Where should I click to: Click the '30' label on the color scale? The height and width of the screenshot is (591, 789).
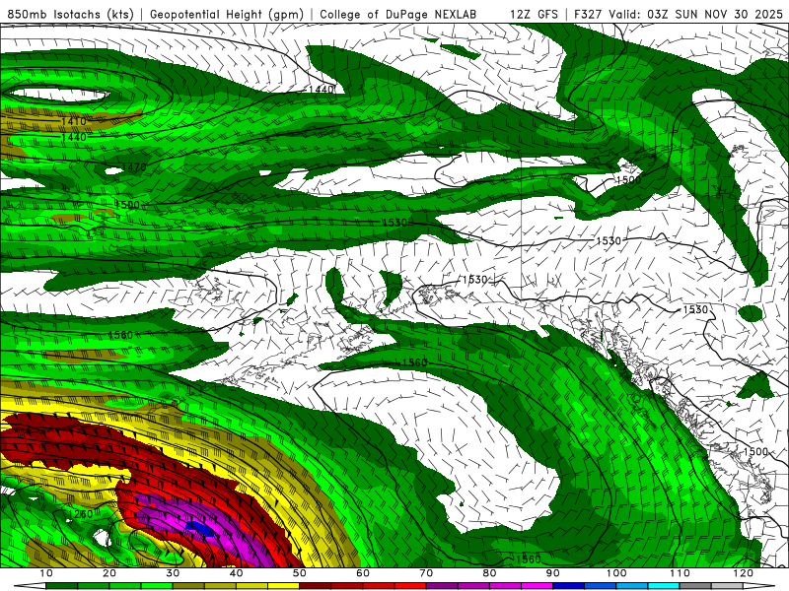pyautogui.click(x=173, y=573)
